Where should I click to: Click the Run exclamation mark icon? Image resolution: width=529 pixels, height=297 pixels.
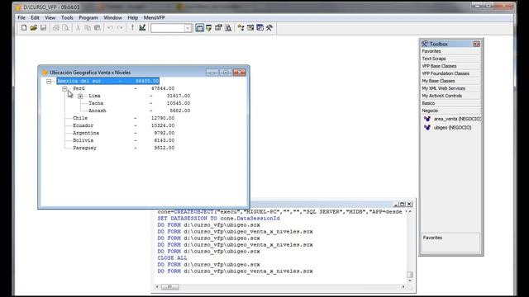coord(132,27)
